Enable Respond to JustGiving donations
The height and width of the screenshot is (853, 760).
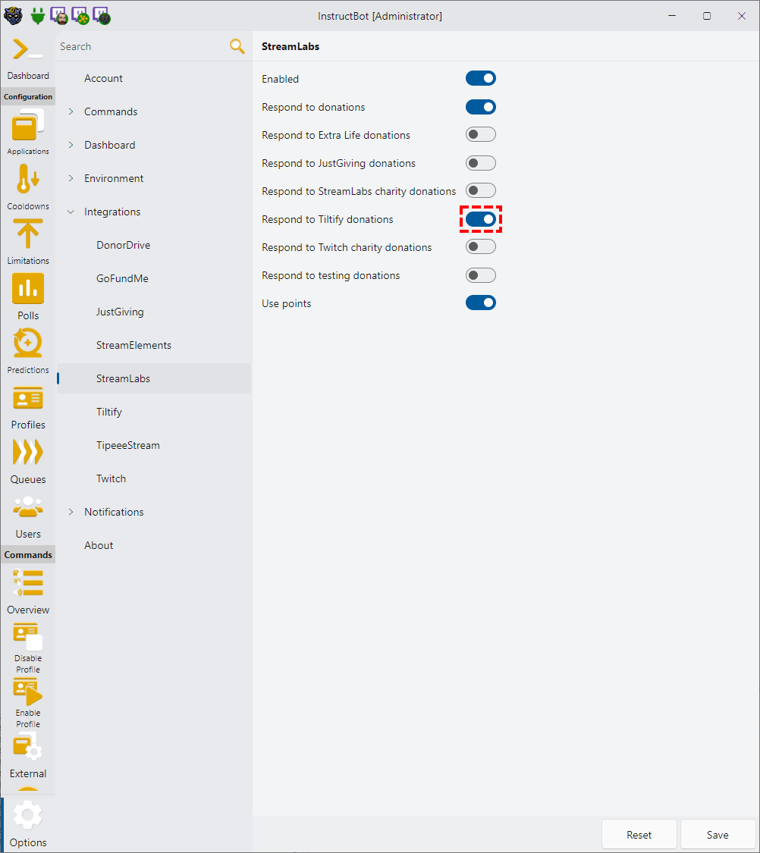(x=480, y=163)
